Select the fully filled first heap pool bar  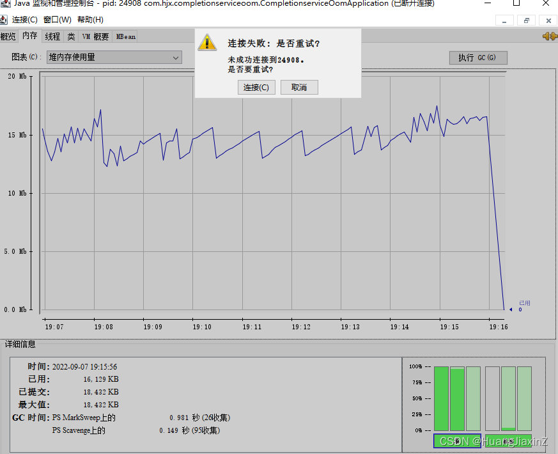click(x=441, y=398)
